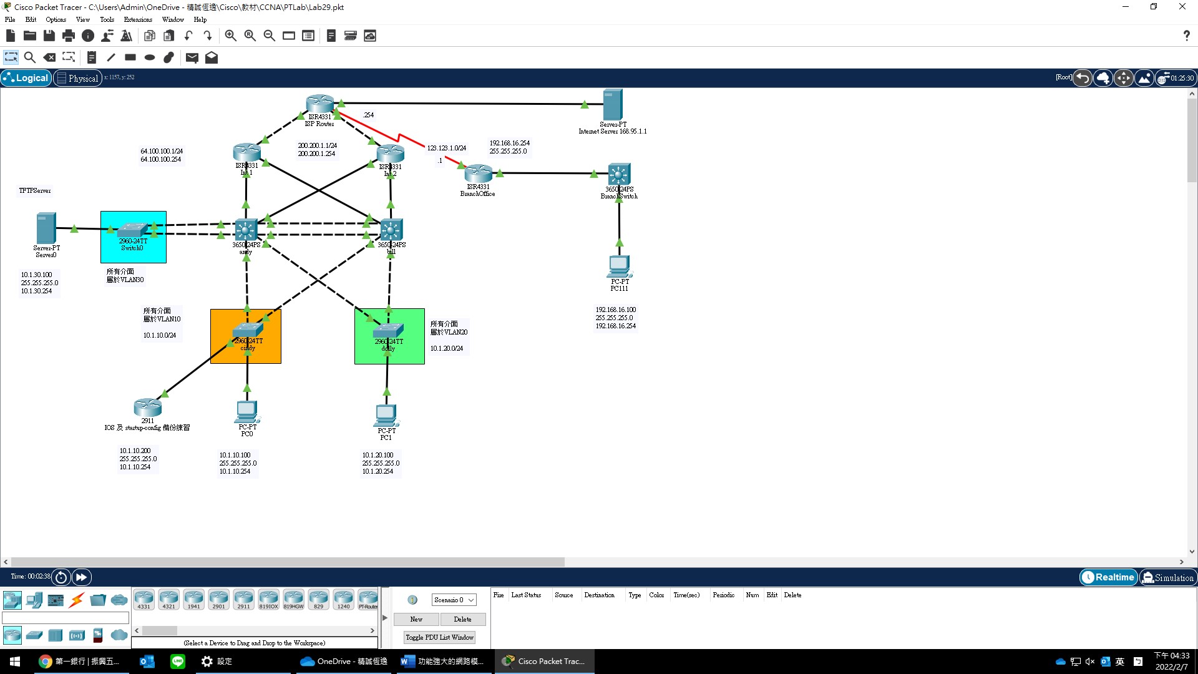Click the device list right scroll arrow

373,630
